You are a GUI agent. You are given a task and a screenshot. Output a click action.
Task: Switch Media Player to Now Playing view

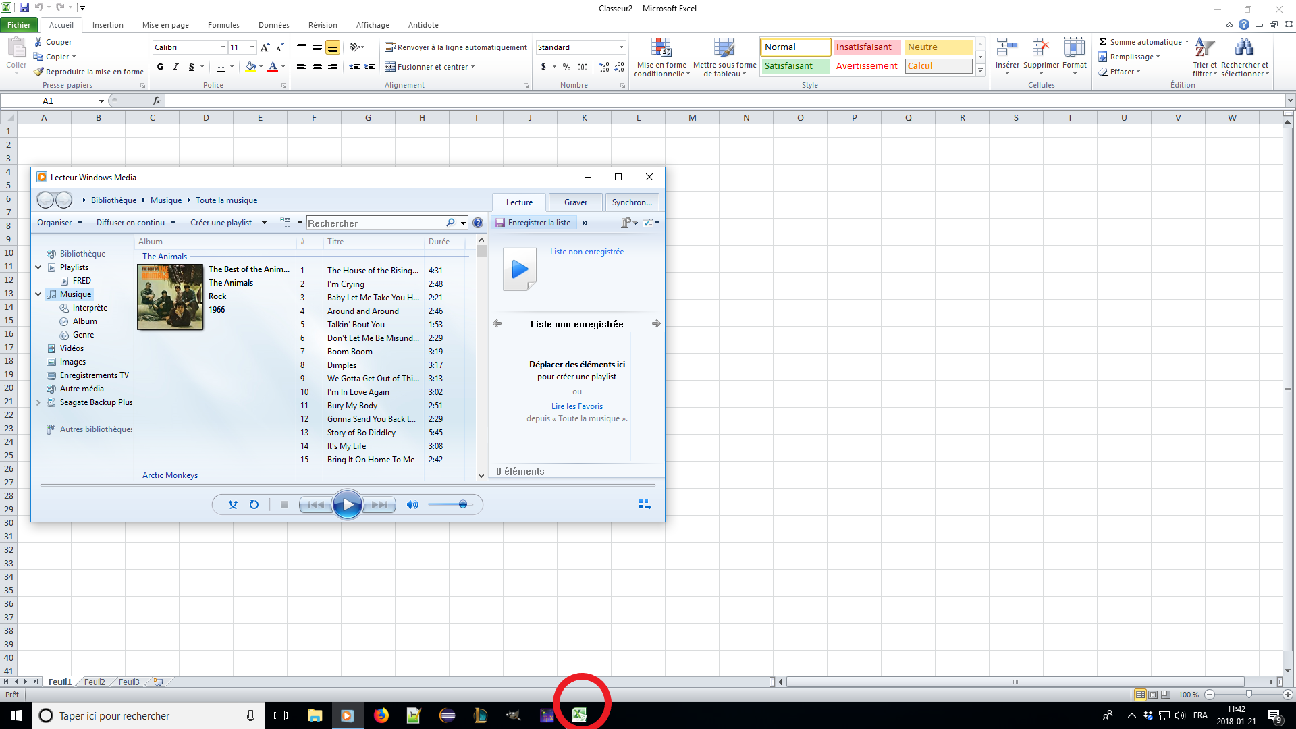(x=644, y=504)
